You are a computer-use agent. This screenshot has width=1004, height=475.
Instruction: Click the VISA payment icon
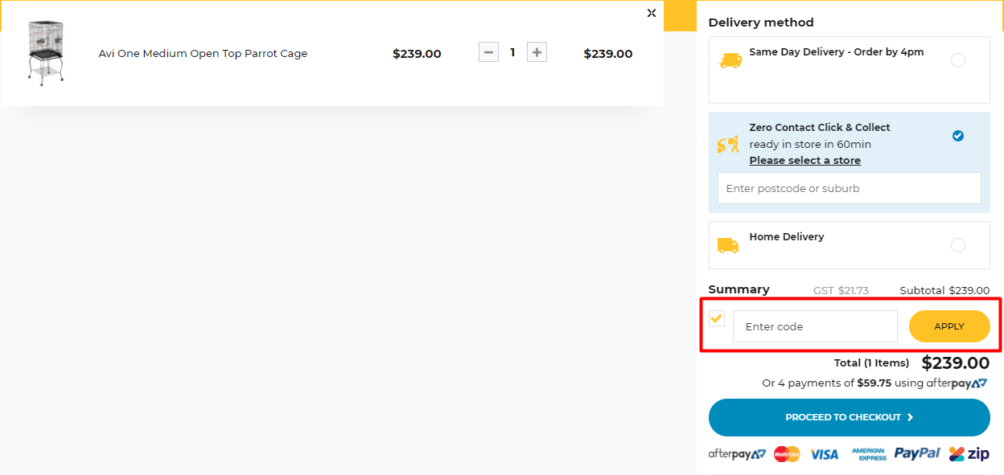[x=824, y=453]
